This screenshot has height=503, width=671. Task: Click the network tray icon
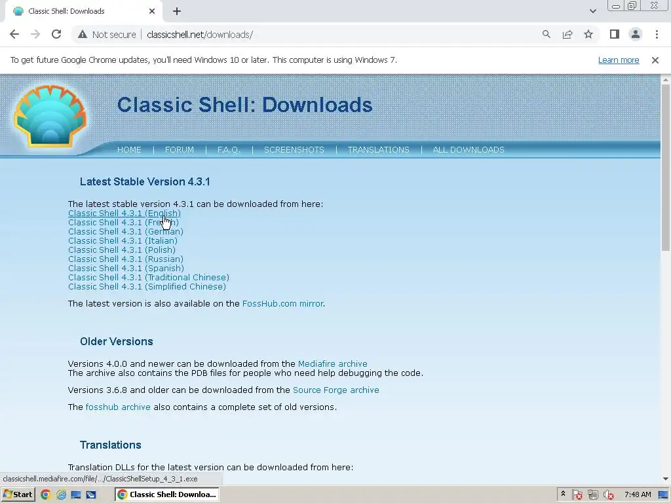[x=592, y=494]
